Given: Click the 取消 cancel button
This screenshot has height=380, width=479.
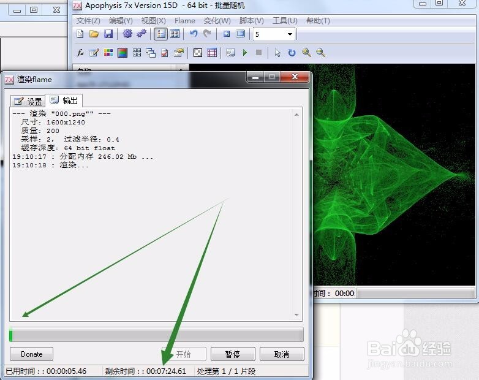Looking at the screenshot, I should tap(282, 354).
